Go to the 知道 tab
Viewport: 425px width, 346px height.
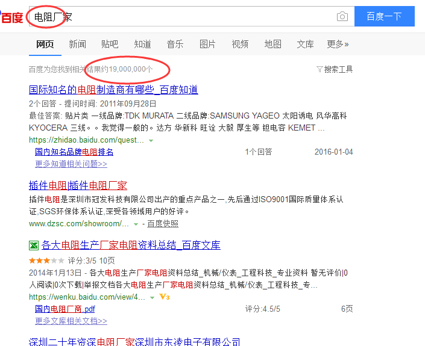[x=142, y=44]
